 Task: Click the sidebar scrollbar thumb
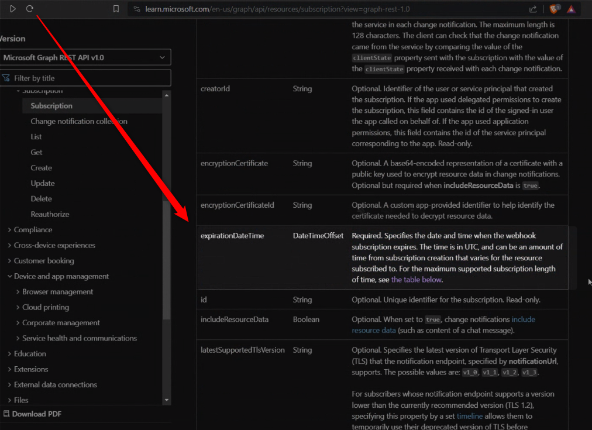coord(167,260)
